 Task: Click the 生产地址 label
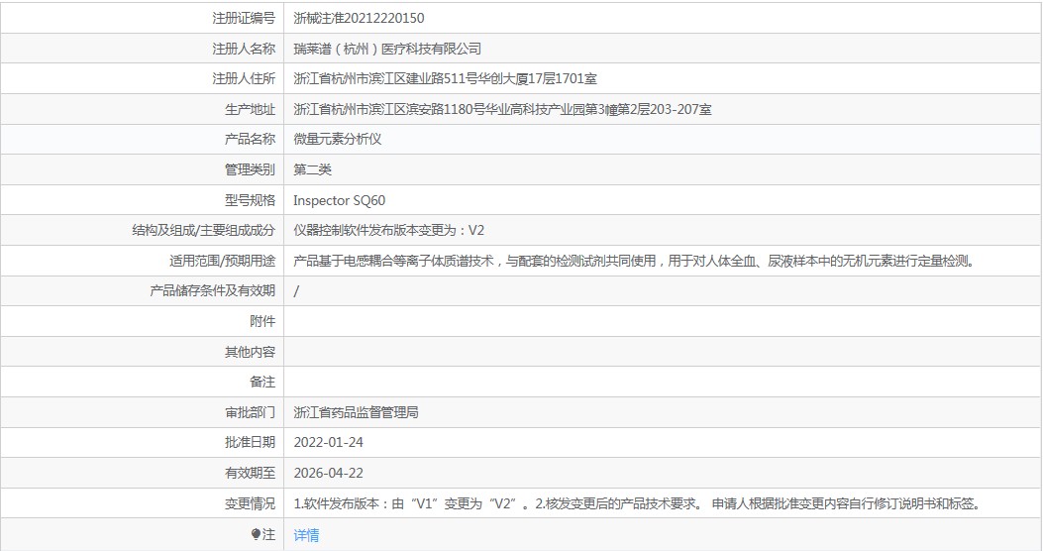[250, 109]
